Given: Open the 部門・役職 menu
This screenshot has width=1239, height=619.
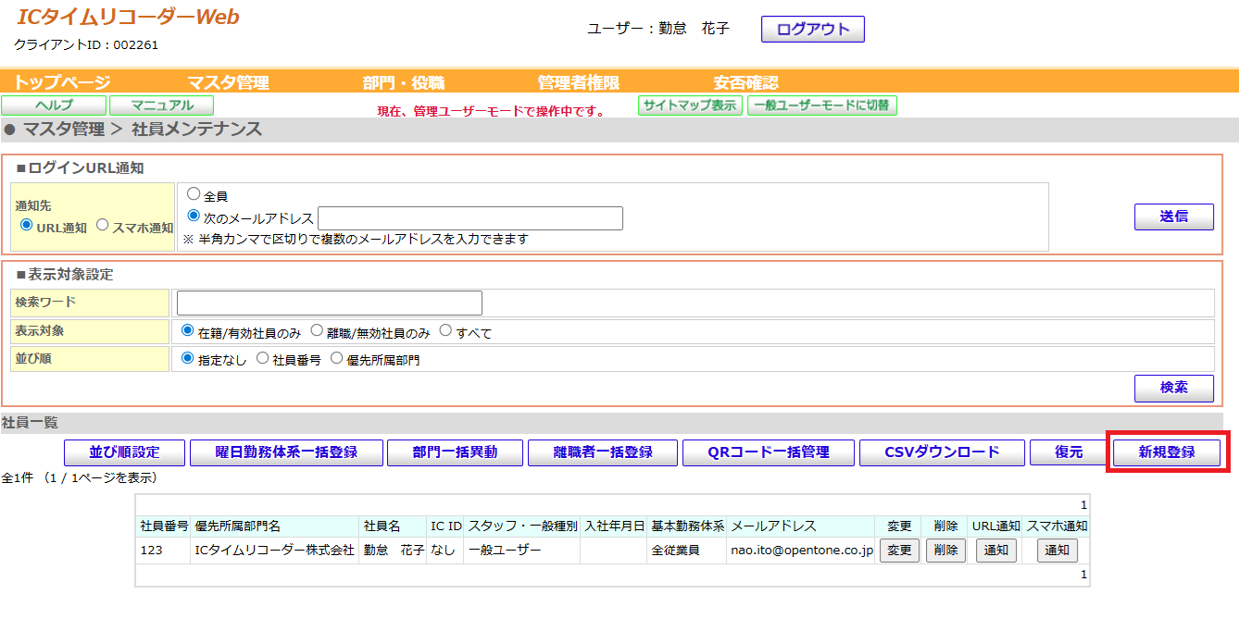Looking at the screenshot, I should click(403, 82).
